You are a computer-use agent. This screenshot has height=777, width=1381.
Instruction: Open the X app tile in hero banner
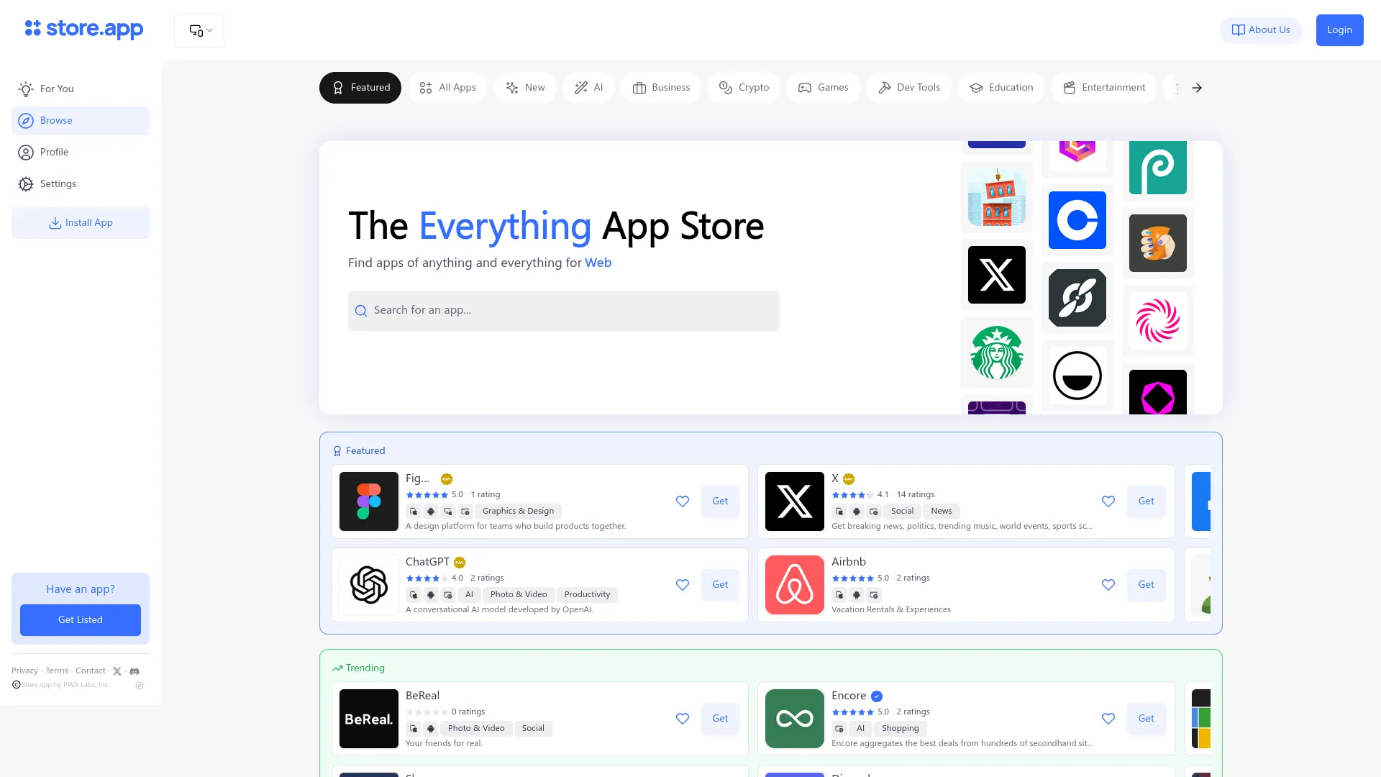coord(997,275)
